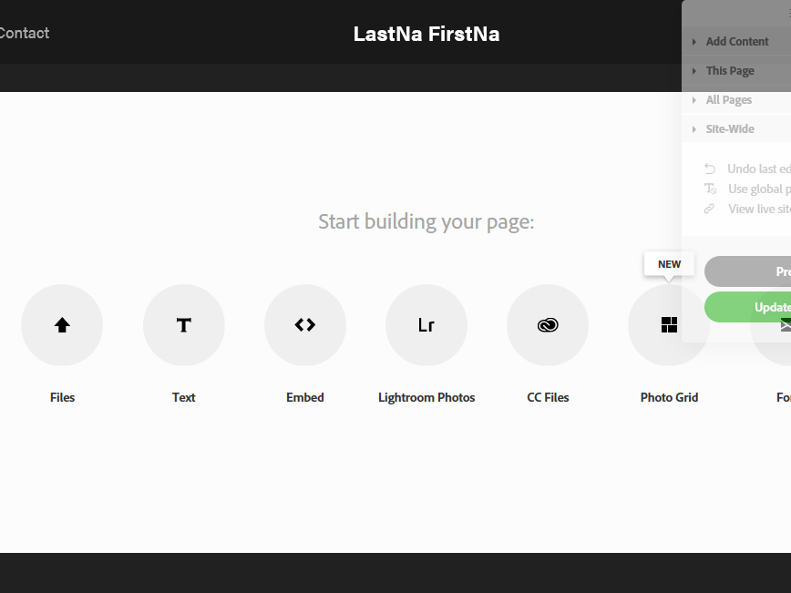This screenshot has width=791, height=593.
Task: Open the Lightroom Photos icon
Action: tap(426, 325)
